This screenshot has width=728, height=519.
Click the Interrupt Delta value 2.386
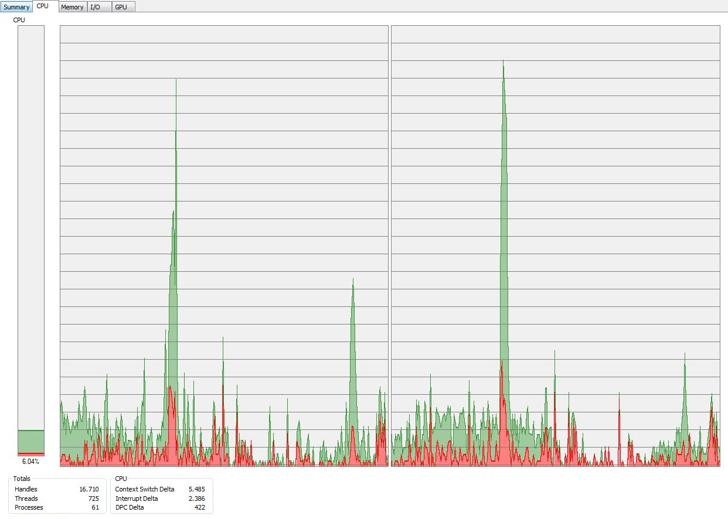pyautogui.click(x=196, y=498)
